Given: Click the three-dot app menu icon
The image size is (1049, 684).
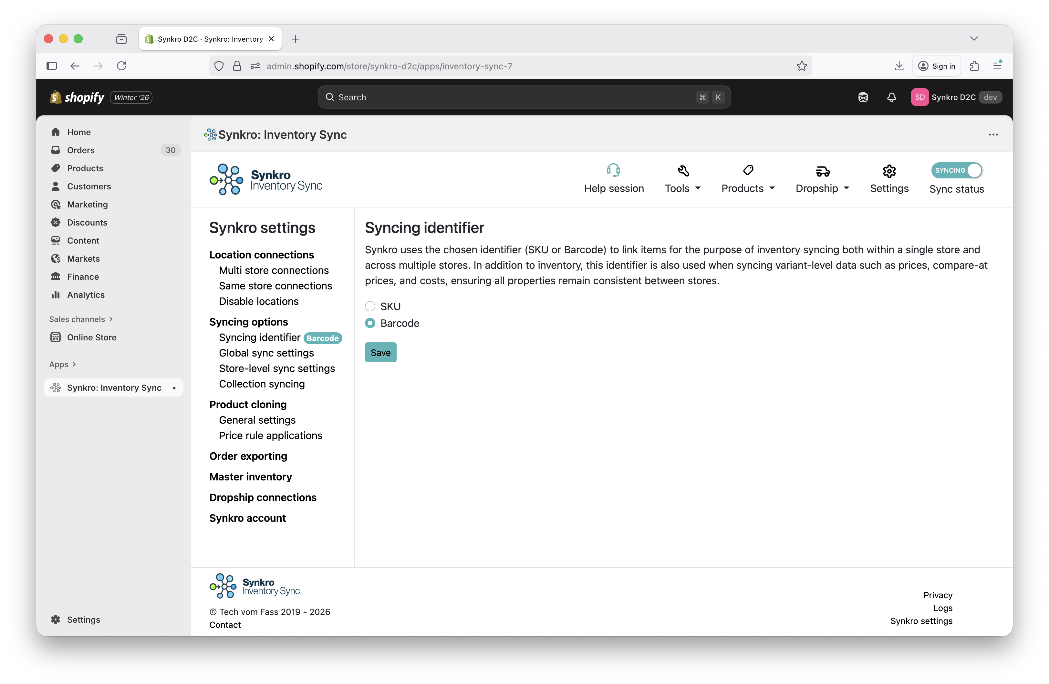Looking at the screenshot, I should pos(992,135).
